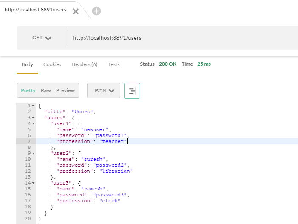298x224 pixels.
Task: Click the "user3" key text
Action: coord(61,183)
